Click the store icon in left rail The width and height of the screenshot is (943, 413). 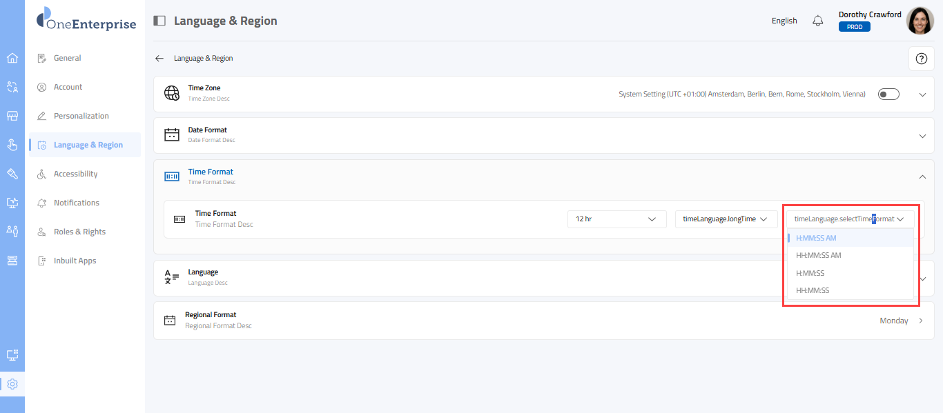click(x=12, y=116)
